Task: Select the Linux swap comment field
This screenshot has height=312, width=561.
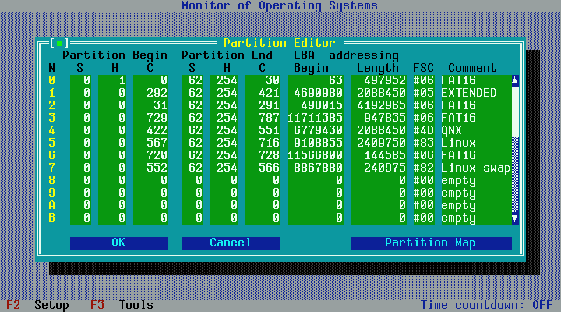Action: click(x=475, y=168)
